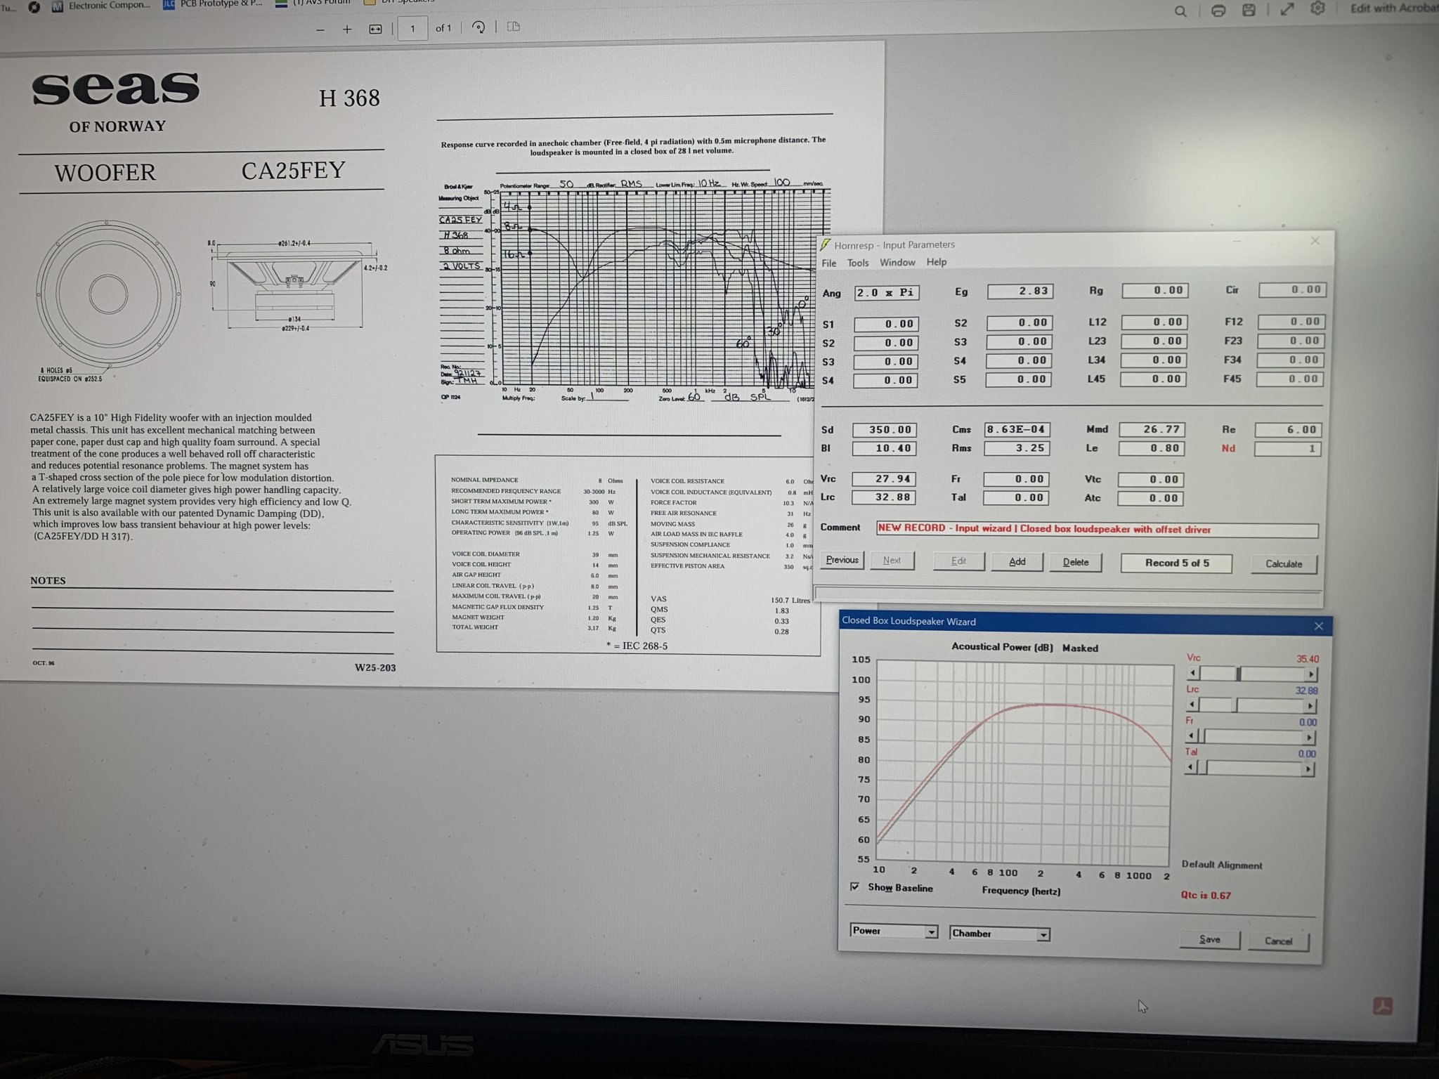Click the Record 5 of 5 indicator
Image resolution: width=1439 pixels, height=1079 pixels.
tap(1176, 563)
